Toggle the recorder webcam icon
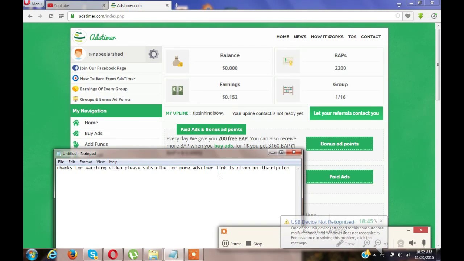The image size is (464, 261). point(401,243)
